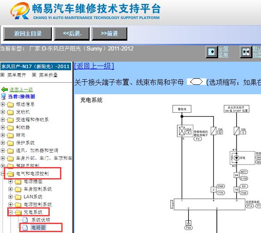This screenshot has width=261, height=233.
Task: Click the 电路图 document icon
Action: pos(25,227)
